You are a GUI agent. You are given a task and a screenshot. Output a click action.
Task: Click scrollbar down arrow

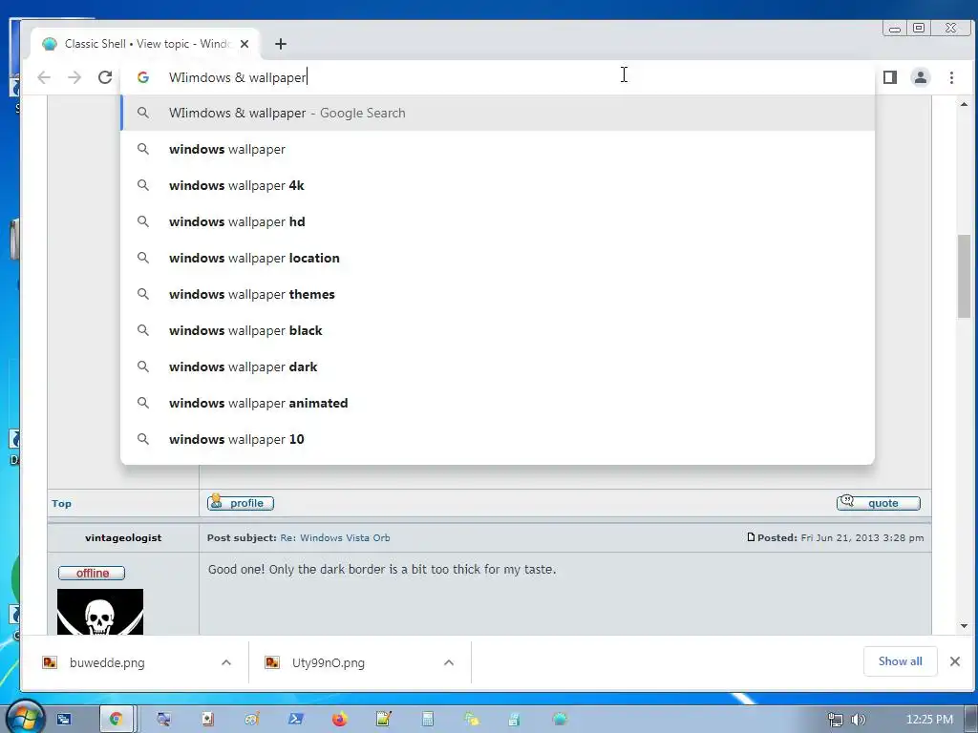click(x=965, y=626)
